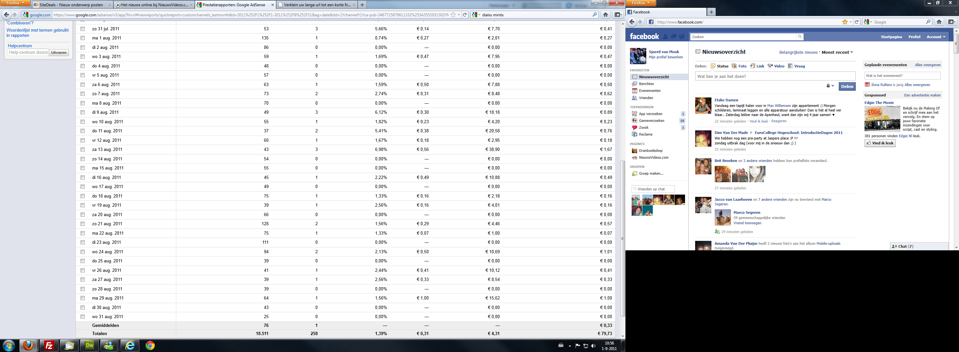Open FileZilla from the taskbar
This screenshot has height=352, width=959.
[x=49, y=346]
